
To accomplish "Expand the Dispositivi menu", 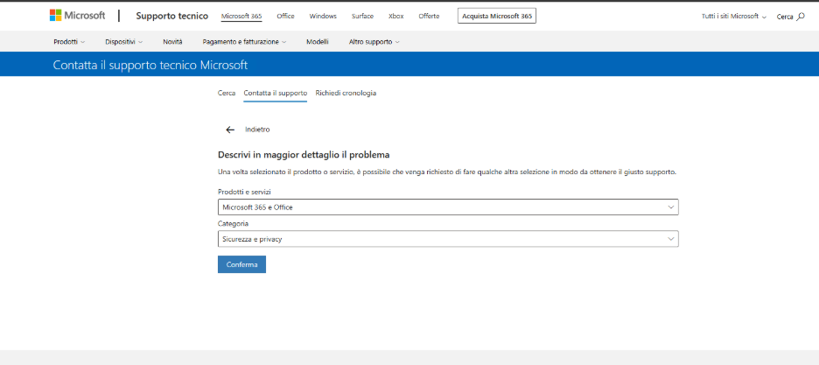I will click(123, 42).
